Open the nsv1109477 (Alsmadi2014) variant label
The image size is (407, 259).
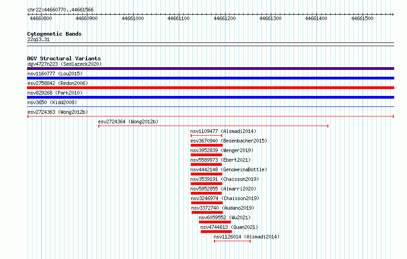click(223, 131)
